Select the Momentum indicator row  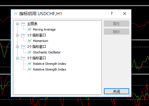[x=40, y=41]
